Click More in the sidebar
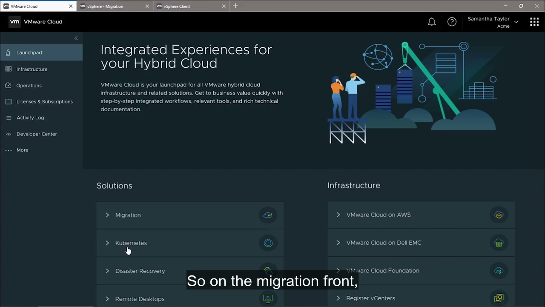The height and width of the screenshot is (307, 545). pos(41,150)
